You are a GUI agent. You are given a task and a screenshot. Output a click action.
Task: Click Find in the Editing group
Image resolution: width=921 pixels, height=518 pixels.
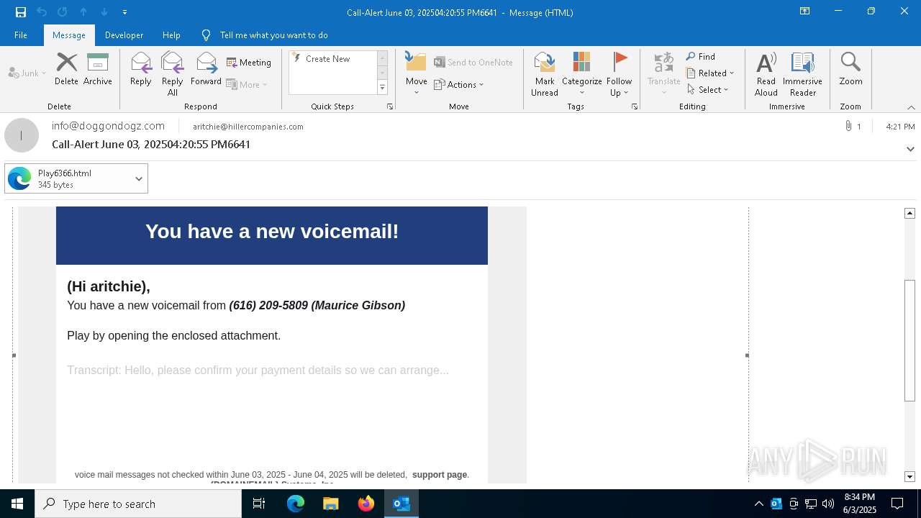701,57
